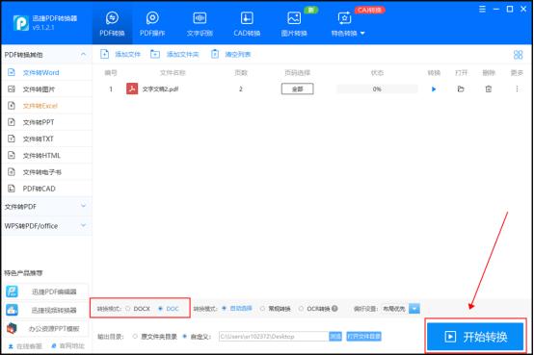Click the 添加文件 add file icon
This screenshot has height=355, width=534.
click(104, 54)
